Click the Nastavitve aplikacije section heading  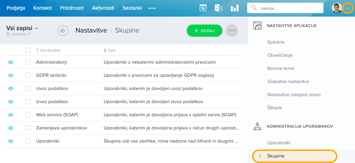tap(292, 26)
